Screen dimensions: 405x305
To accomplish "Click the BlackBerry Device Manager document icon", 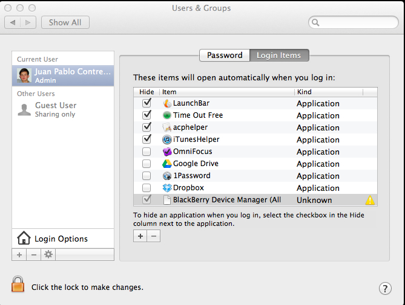I will 167,200.
